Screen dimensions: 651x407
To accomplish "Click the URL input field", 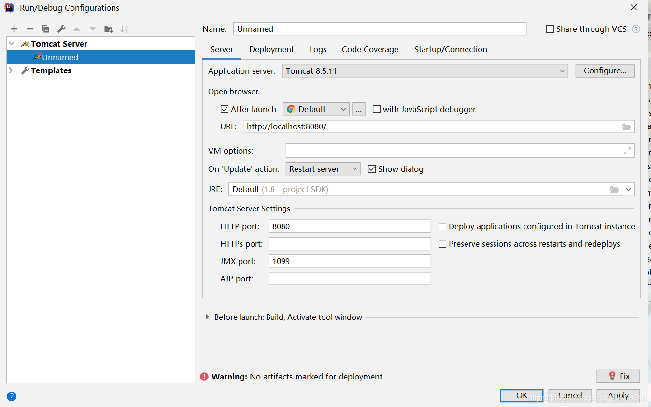I will tap(439, 127).
